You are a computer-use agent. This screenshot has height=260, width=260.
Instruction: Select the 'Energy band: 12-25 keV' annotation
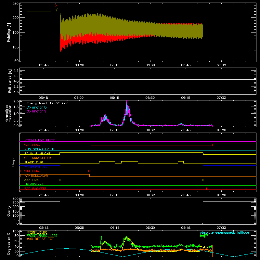(47, 103)
